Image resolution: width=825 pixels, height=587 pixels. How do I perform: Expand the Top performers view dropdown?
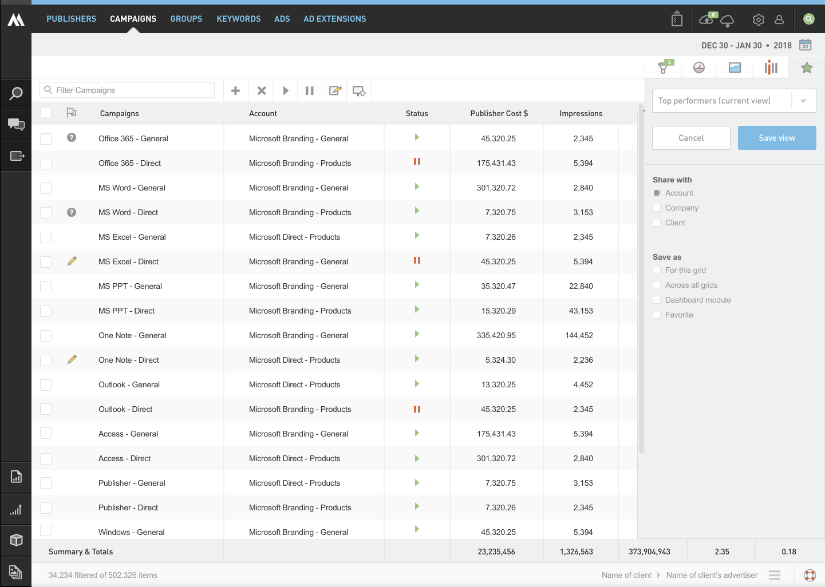[803, 101]
